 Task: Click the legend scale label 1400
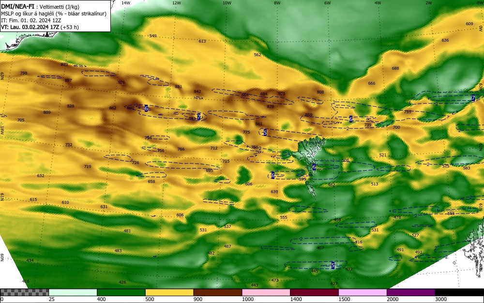tap(296, 299)
